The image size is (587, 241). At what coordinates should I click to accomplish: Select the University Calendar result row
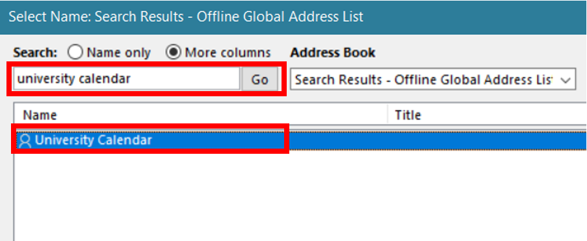300,140
